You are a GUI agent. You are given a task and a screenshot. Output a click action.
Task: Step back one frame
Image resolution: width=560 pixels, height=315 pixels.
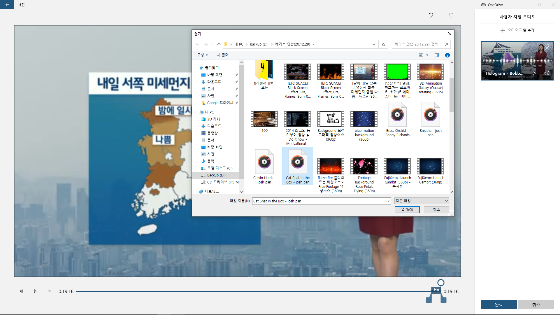(21, 291)
